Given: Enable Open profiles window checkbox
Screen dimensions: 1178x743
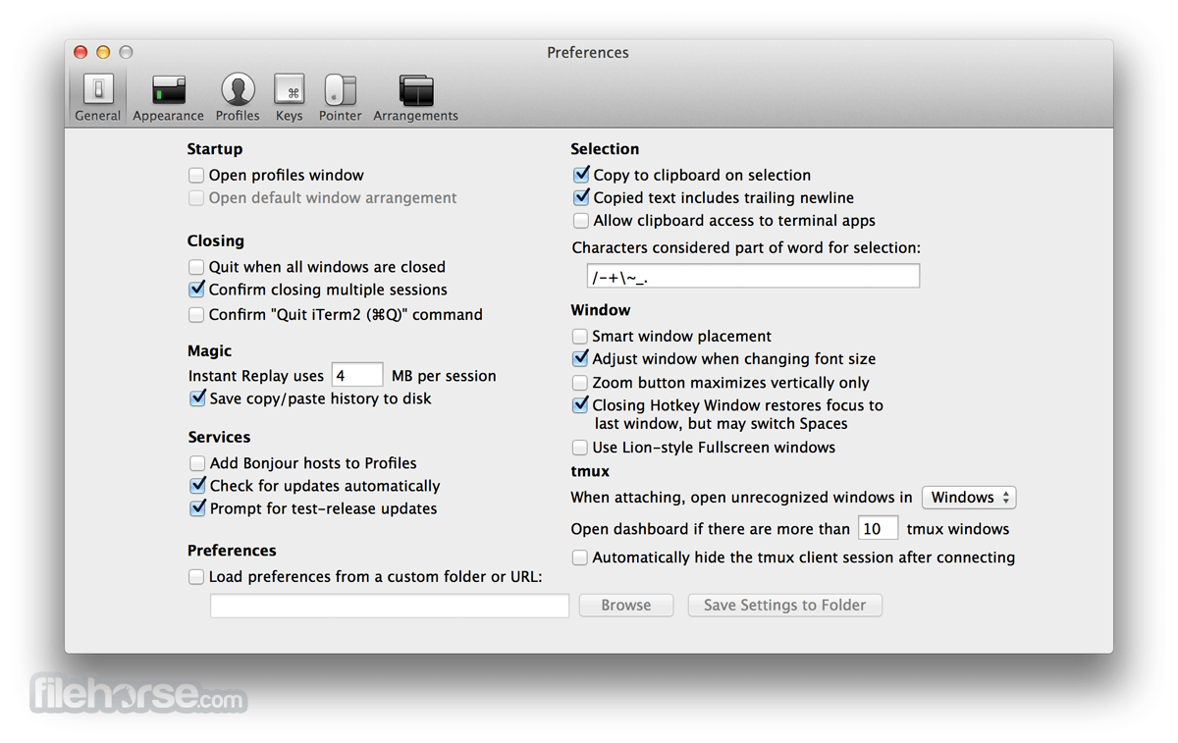Looking at the screenshot, I should coord(196,176).
